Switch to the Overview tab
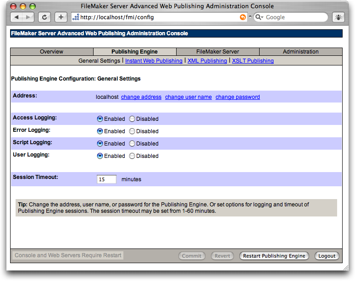355x281 pixels. [x=52, y=52]
